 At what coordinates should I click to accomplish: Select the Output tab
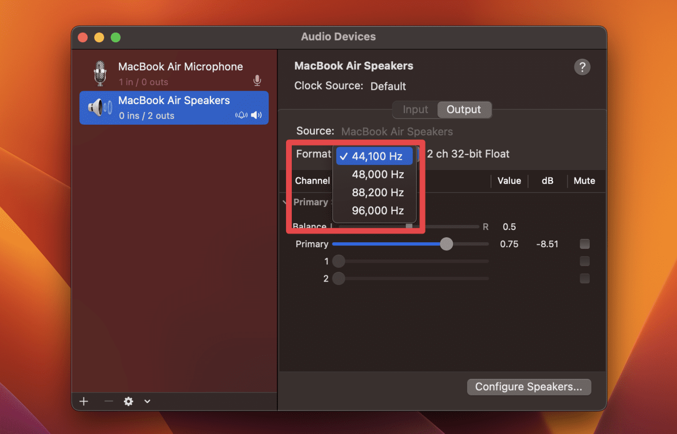point(463,109)
